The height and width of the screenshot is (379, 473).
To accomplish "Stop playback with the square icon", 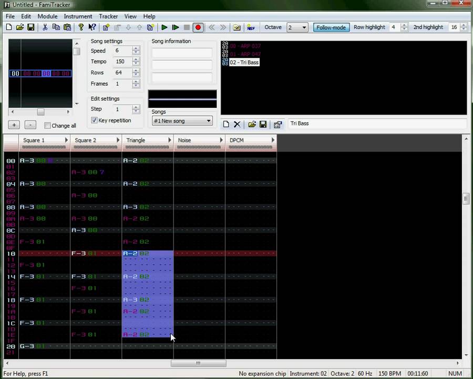I will pyautogui.click(x=187, y=27).
